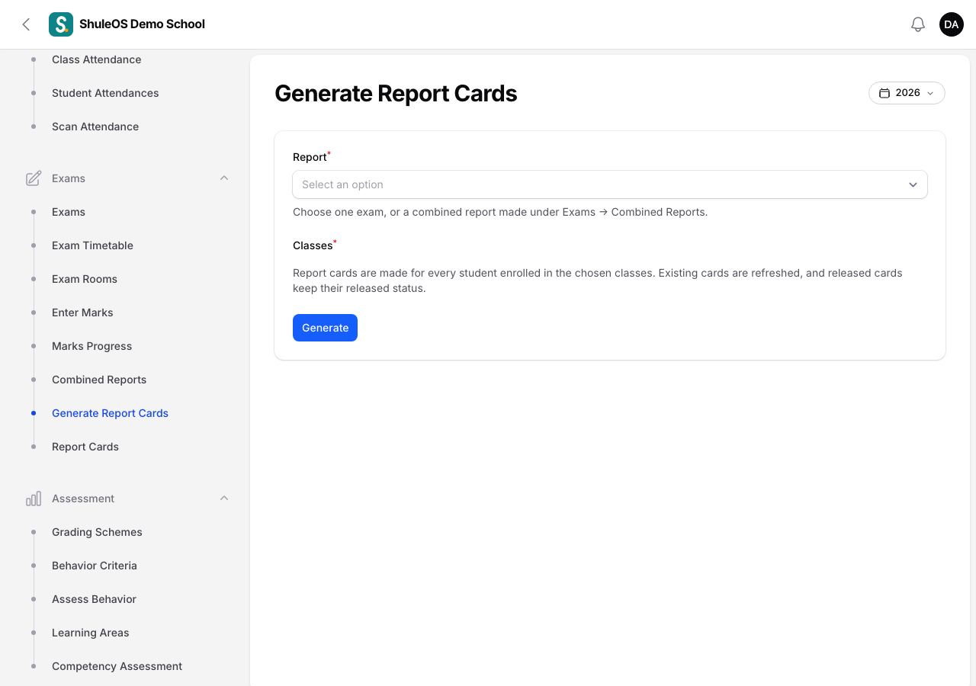Click the back arrow icon
The width and height of the screenshot is (976, 686).
[x=26, y=24]
